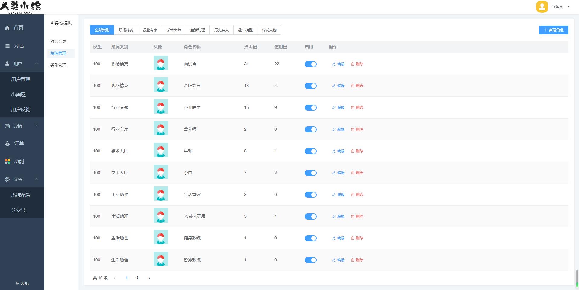Delete the 李白 role
This screenshot has height=290, width=579.
357,173
